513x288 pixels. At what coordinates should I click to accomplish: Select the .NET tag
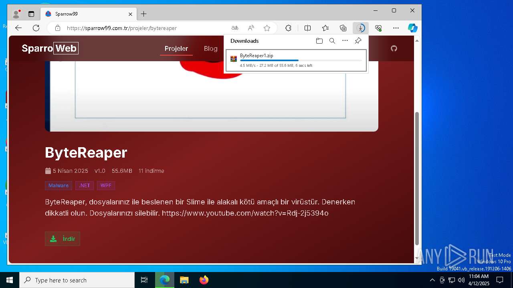point(85,185)
